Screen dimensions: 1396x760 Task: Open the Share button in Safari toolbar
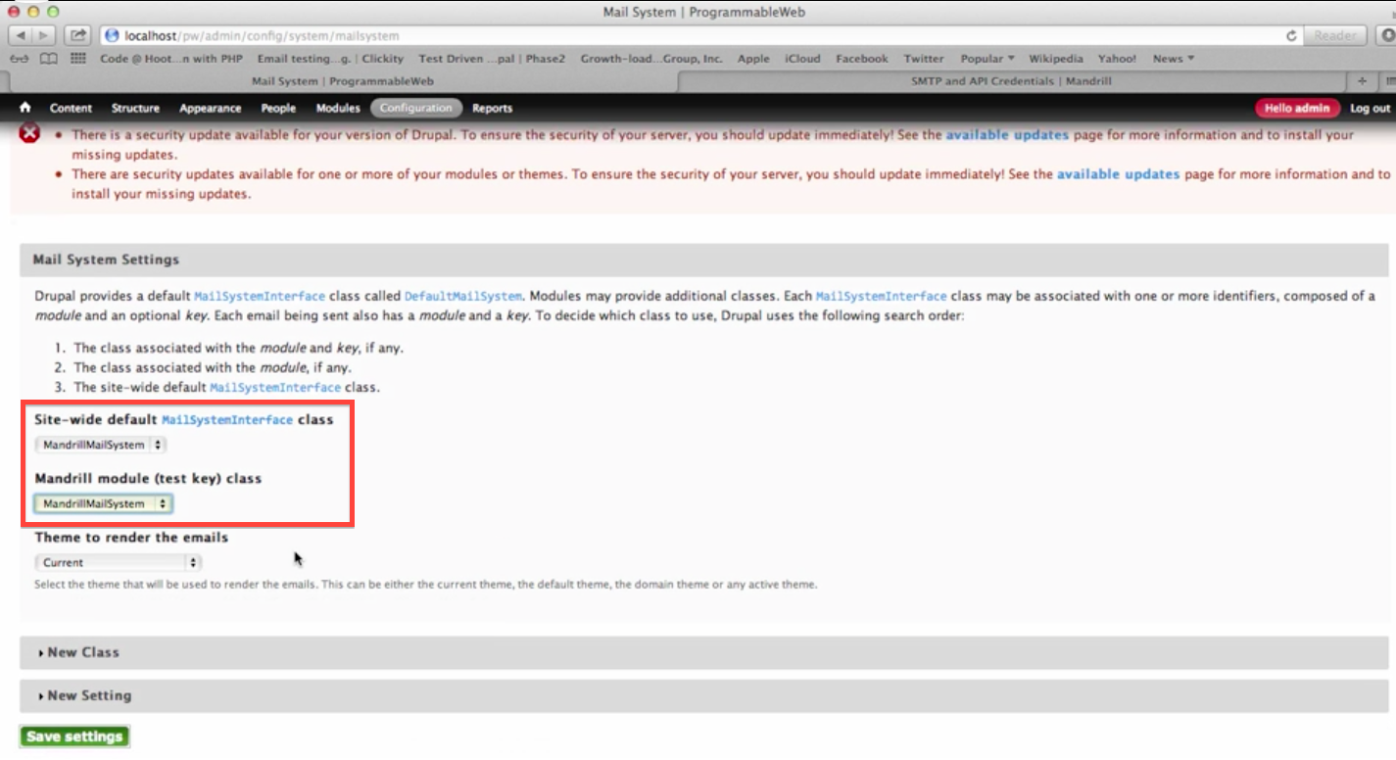tap(78, 35)
